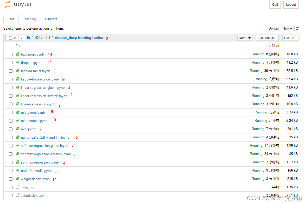Click the parent directory folder icon
Image resolution: width=306 pixels, height=203 pixels.
[x=18, y=46]
